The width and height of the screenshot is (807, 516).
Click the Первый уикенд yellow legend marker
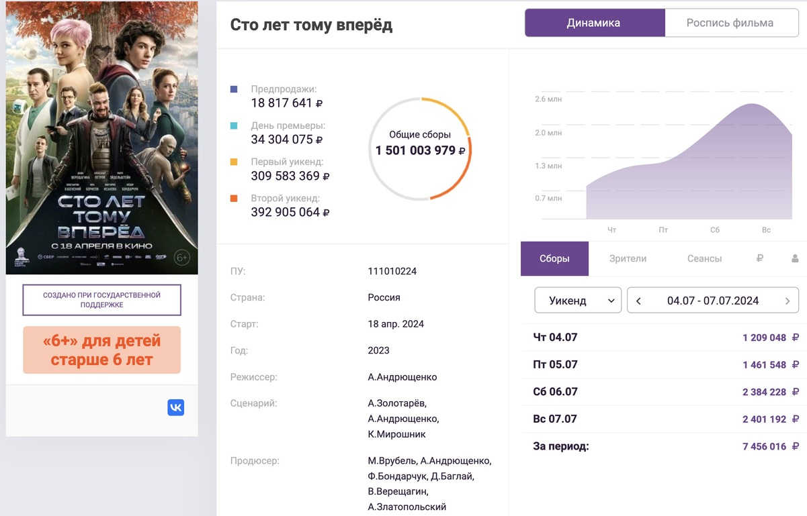coord(234,162)
